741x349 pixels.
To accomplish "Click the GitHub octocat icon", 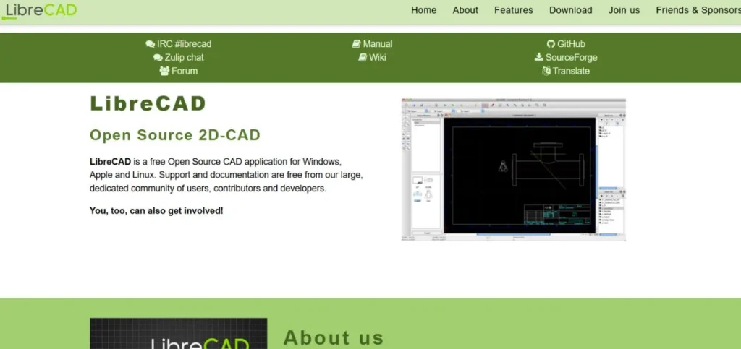I will (551, 44).
